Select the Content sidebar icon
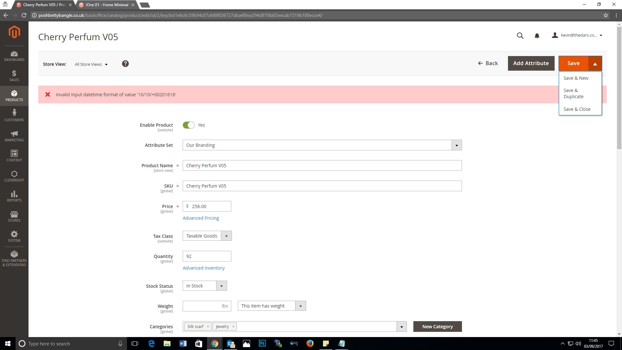The width and height of the screenshot is (622, 350). tap(14, 156)
